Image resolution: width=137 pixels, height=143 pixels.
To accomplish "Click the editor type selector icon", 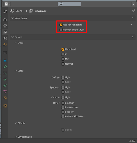I will [x=7, y=4].
